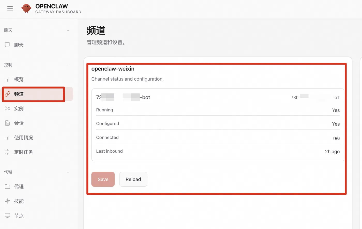Click the GATEWAY DASHBOARD subtitle
This screenshot has height=229, width=362.
pyautogui.click(x=58, y=12)
